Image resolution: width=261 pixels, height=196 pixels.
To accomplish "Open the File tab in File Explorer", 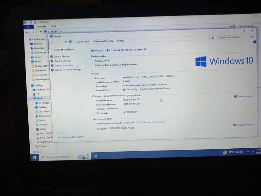I will click(28, 27).
